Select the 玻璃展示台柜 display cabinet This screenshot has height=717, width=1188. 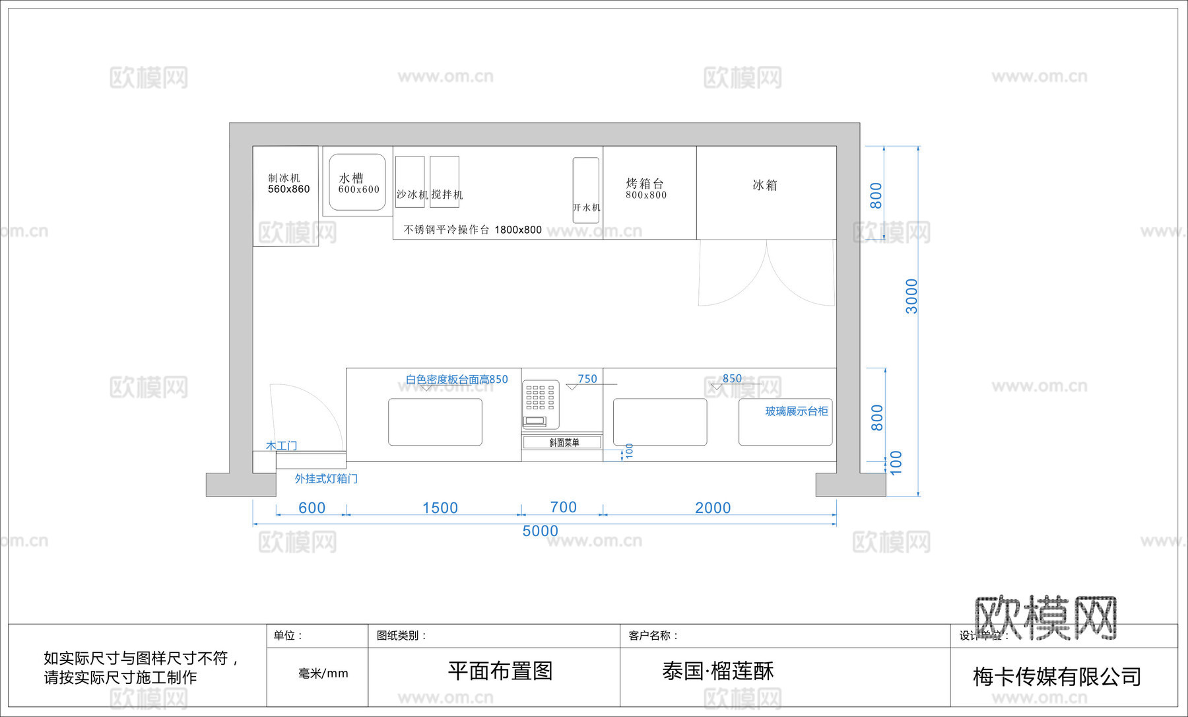(x=797, y=409)
